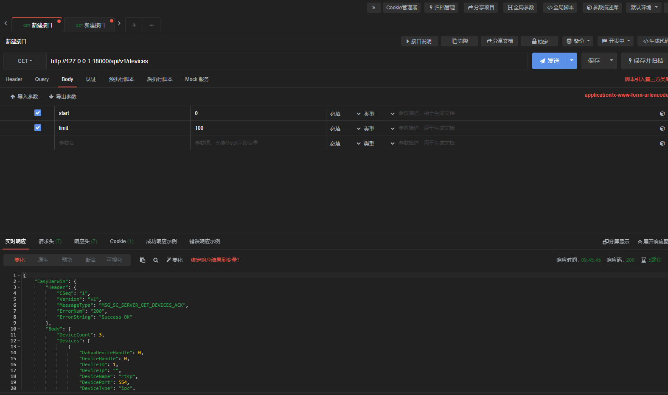Switch response view to 可视化 visualization

115,260
